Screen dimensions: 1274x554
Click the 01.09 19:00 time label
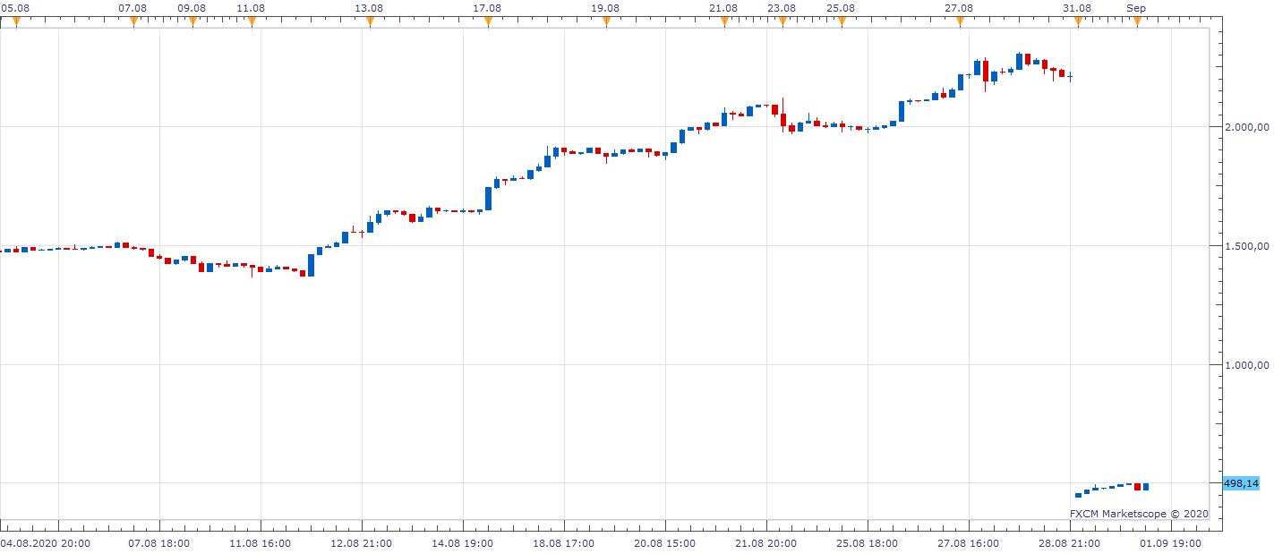pyautogui.click(x=1171, y=542)
